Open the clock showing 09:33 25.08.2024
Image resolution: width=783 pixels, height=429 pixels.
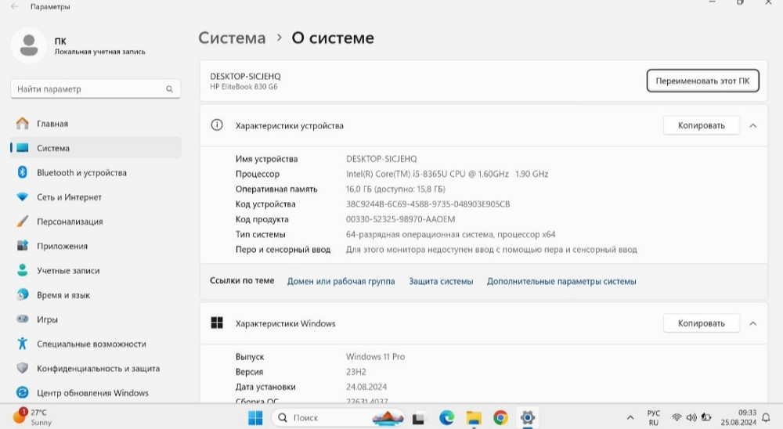pyautogui.click(x=738, y=417)
